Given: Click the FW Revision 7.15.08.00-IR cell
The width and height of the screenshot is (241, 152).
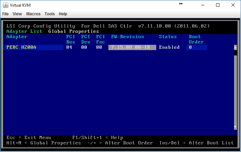Looking at the screenshot, I should click(x=132, y=47).
